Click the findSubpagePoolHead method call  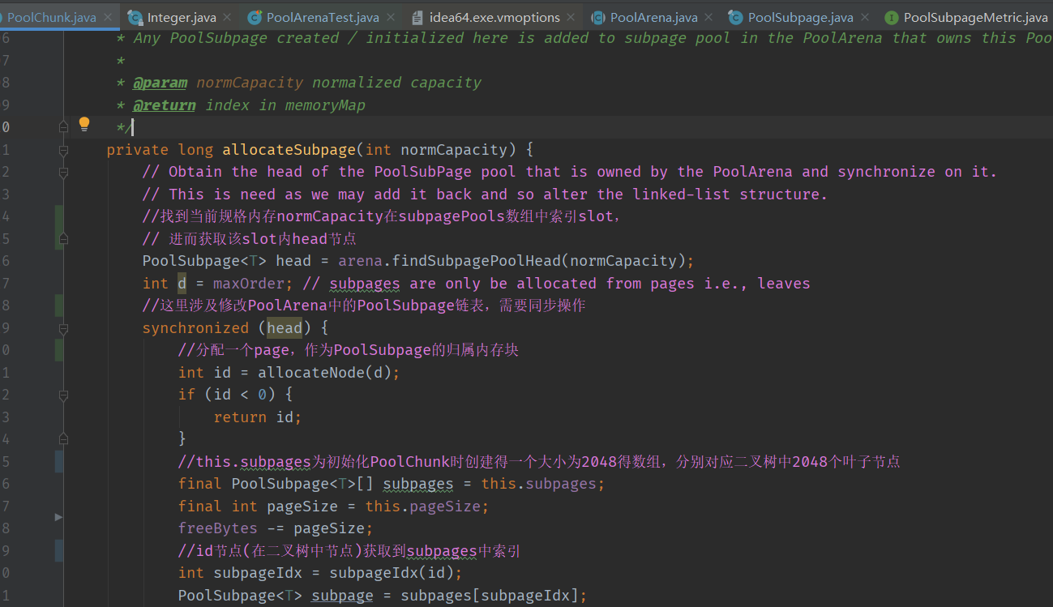[477, 261]
